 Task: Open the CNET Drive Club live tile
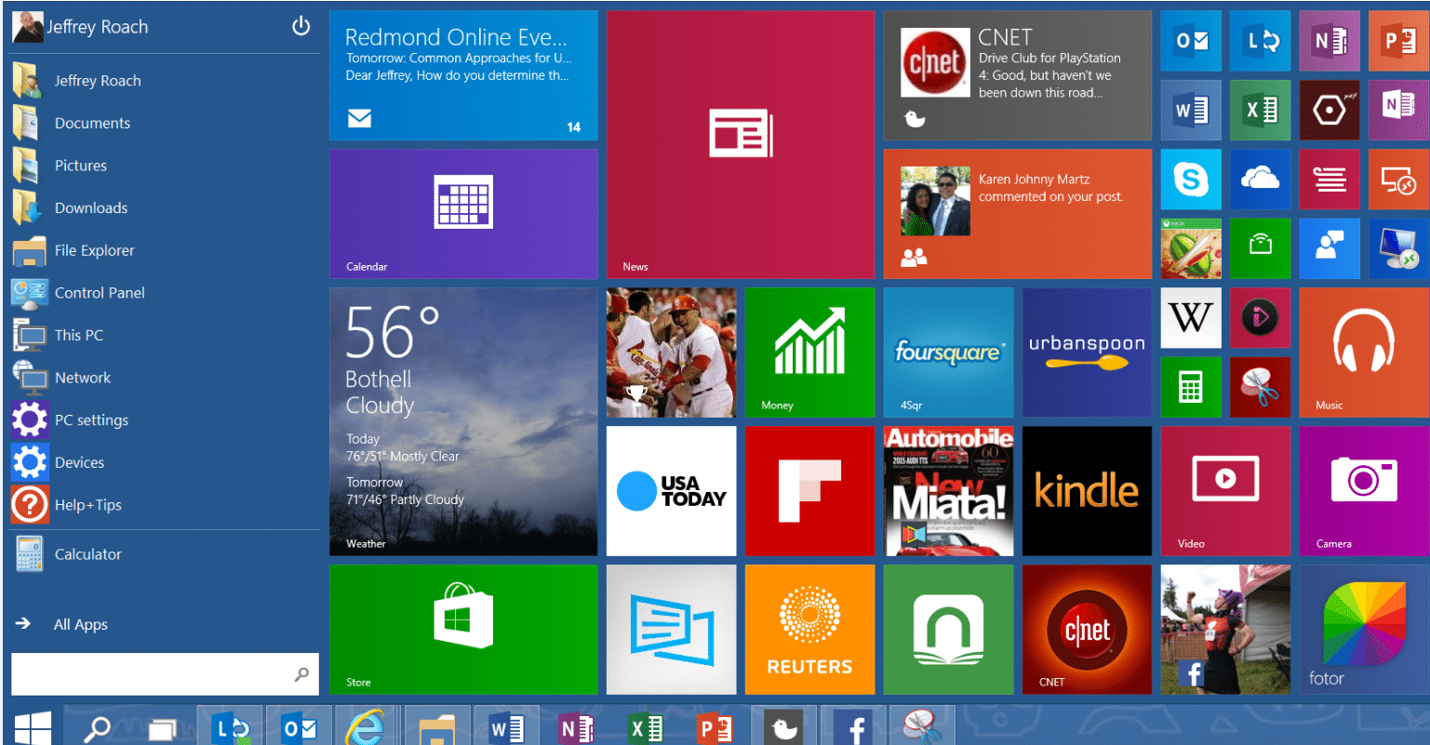pyautogui.click(x=1018, y=75)
